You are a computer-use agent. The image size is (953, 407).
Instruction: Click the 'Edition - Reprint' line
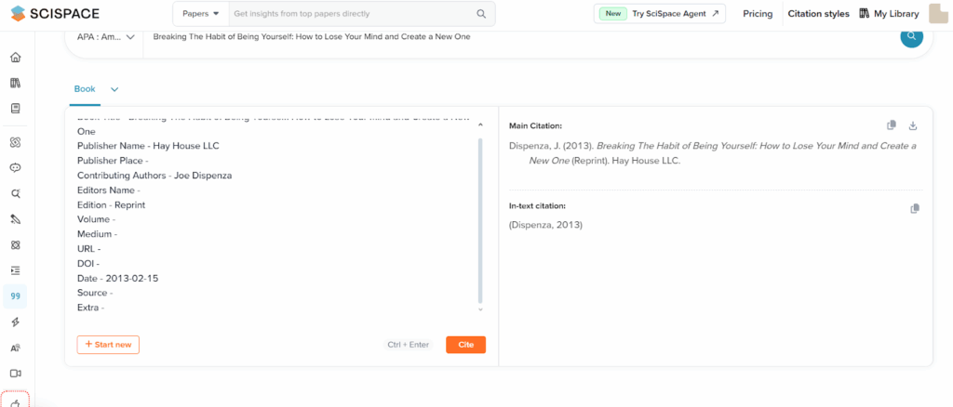(112, 205)
